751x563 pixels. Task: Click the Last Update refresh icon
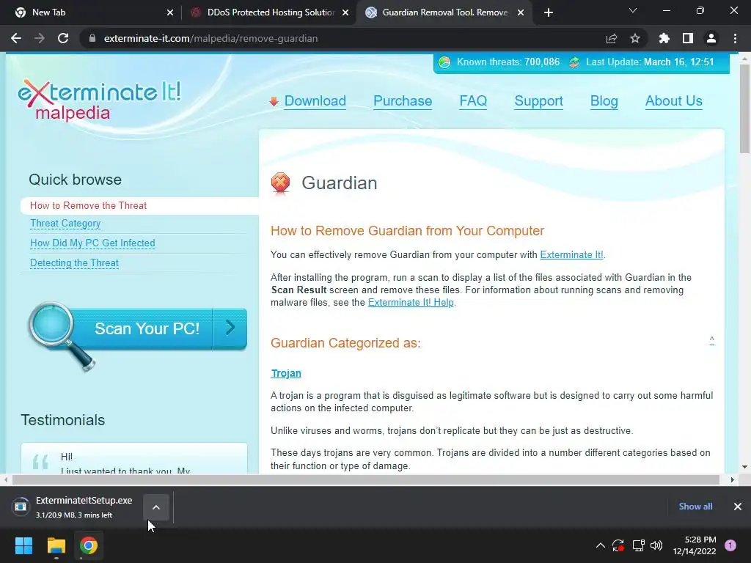coord(574,62)
